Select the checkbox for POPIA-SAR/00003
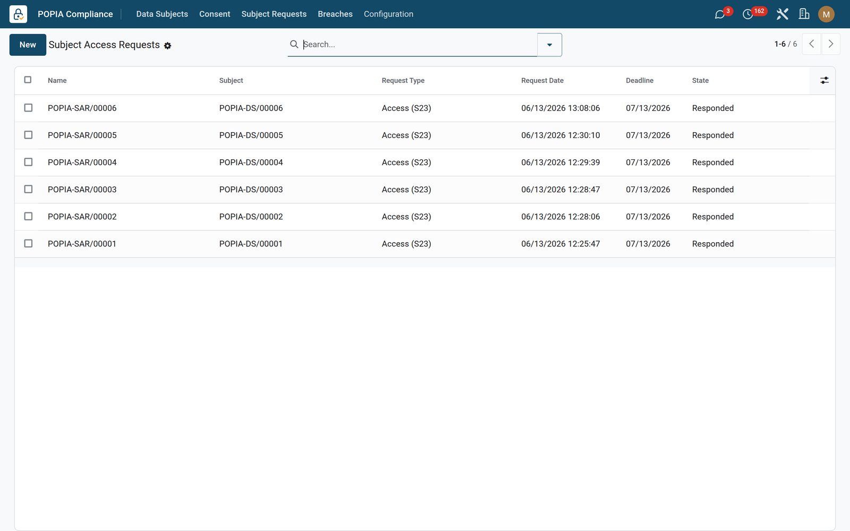This screenshot has height=531, width=850. coord(28,189)
